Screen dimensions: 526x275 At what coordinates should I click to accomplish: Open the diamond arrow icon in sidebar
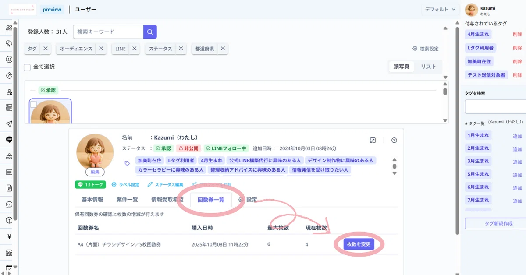tap(9, 75)
